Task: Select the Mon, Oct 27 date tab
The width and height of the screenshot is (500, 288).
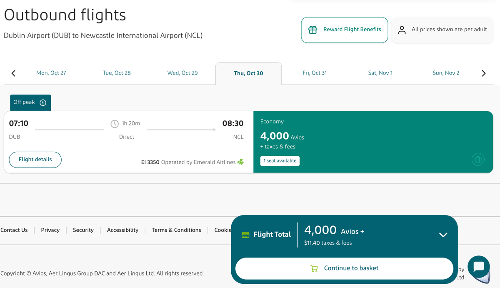Action: tap(51, 73)
